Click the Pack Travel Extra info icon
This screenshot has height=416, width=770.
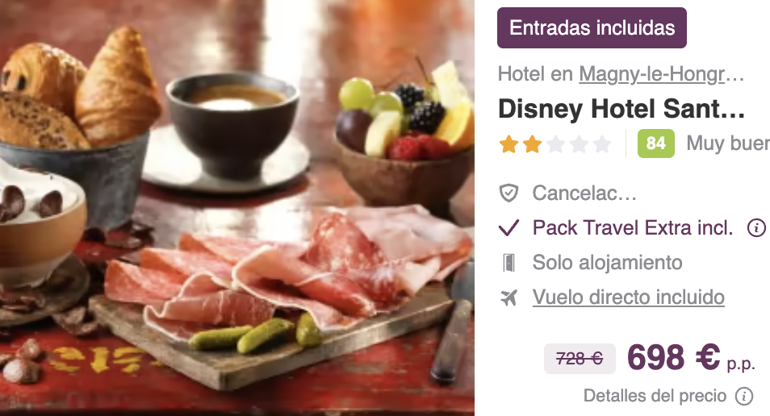[756, 227]
